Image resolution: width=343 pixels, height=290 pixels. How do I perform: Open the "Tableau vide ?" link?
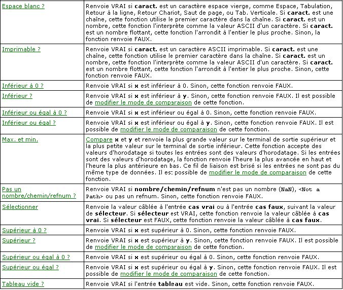(x=23, y=284)
